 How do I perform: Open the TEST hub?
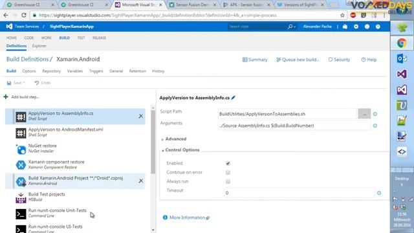(81, 38)
